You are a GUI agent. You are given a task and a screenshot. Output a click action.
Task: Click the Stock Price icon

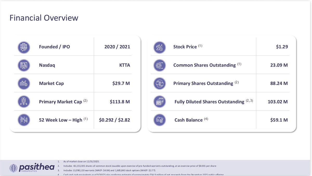(160, 47)
